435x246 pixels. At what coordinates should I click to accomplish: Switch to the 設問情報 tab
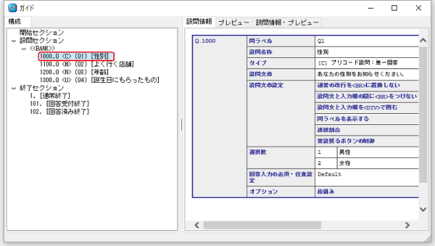tap(199, 22)
